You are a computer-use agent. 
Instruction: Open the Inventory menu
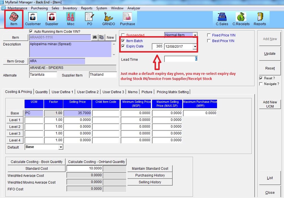pyautogui.click(x=70, y=8)
